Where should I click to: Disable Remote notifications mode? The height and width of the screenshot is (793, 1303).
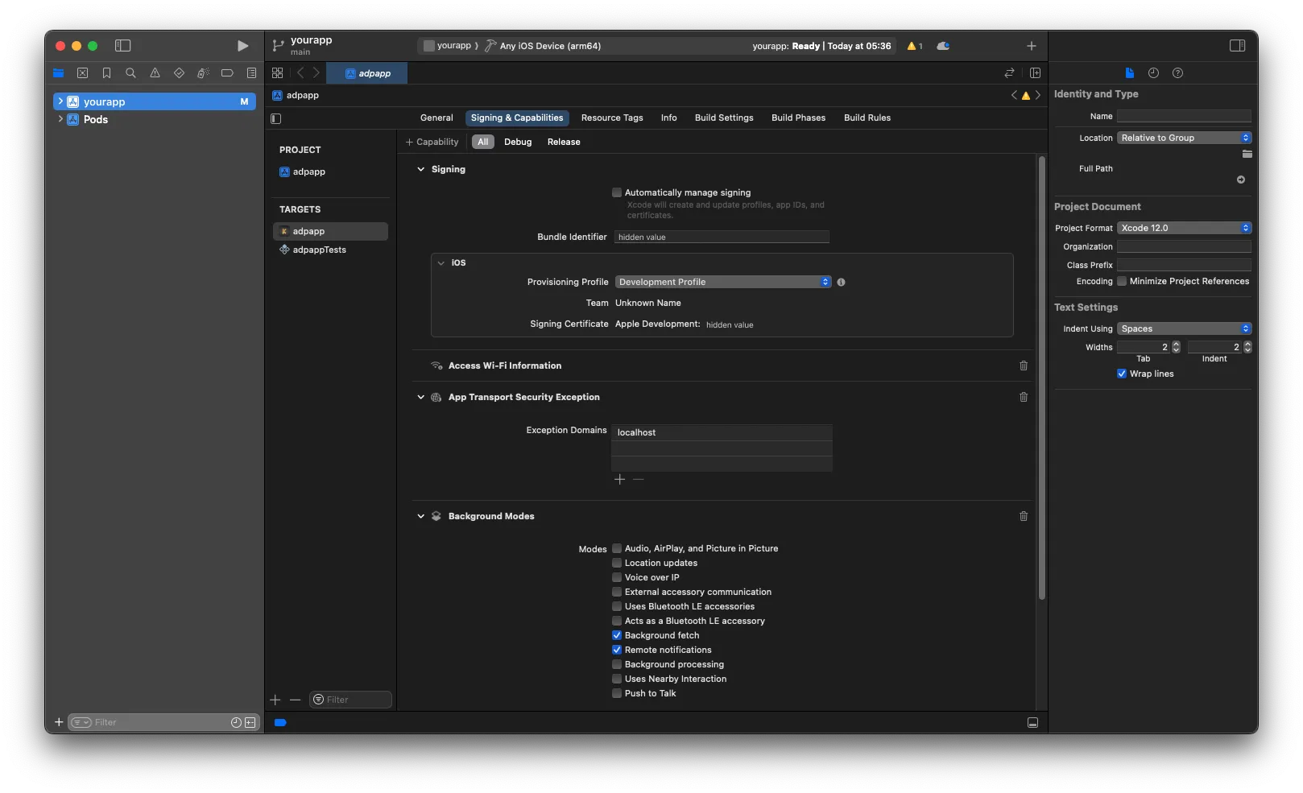point(617,650)
